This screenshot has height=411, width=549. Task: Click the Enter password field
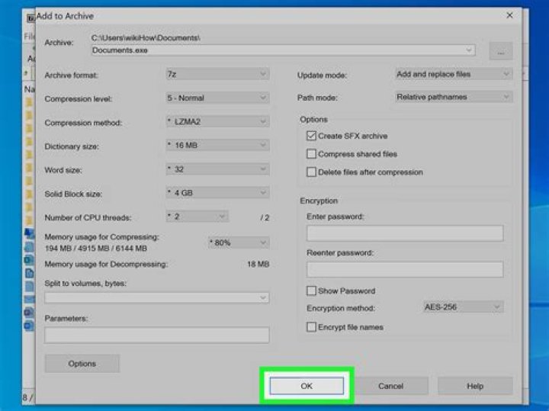coord(404,233)
